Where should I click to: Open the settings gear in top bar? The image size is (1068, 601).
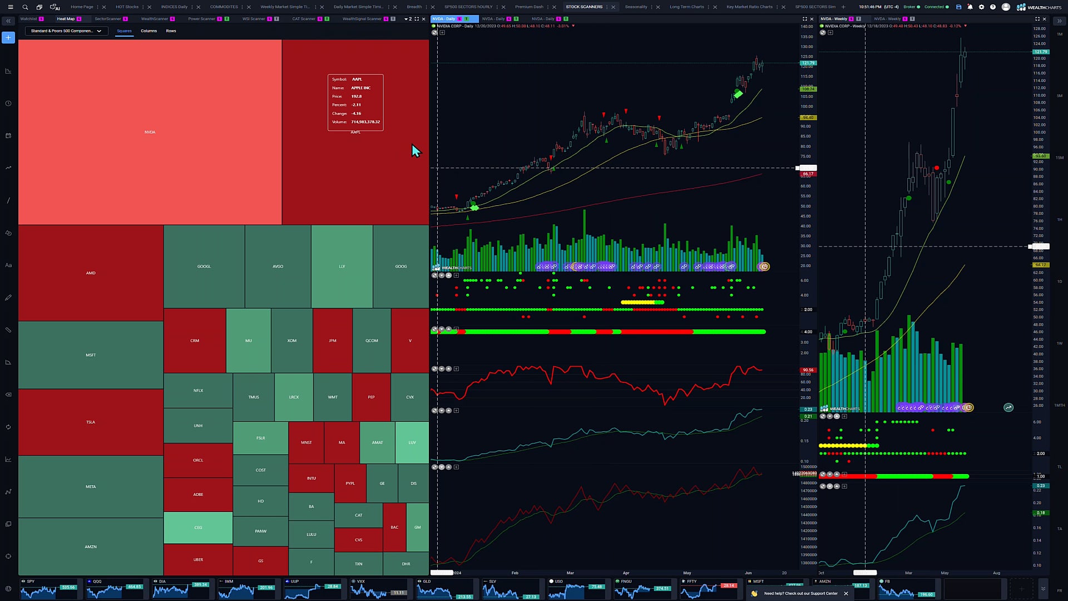981,7
